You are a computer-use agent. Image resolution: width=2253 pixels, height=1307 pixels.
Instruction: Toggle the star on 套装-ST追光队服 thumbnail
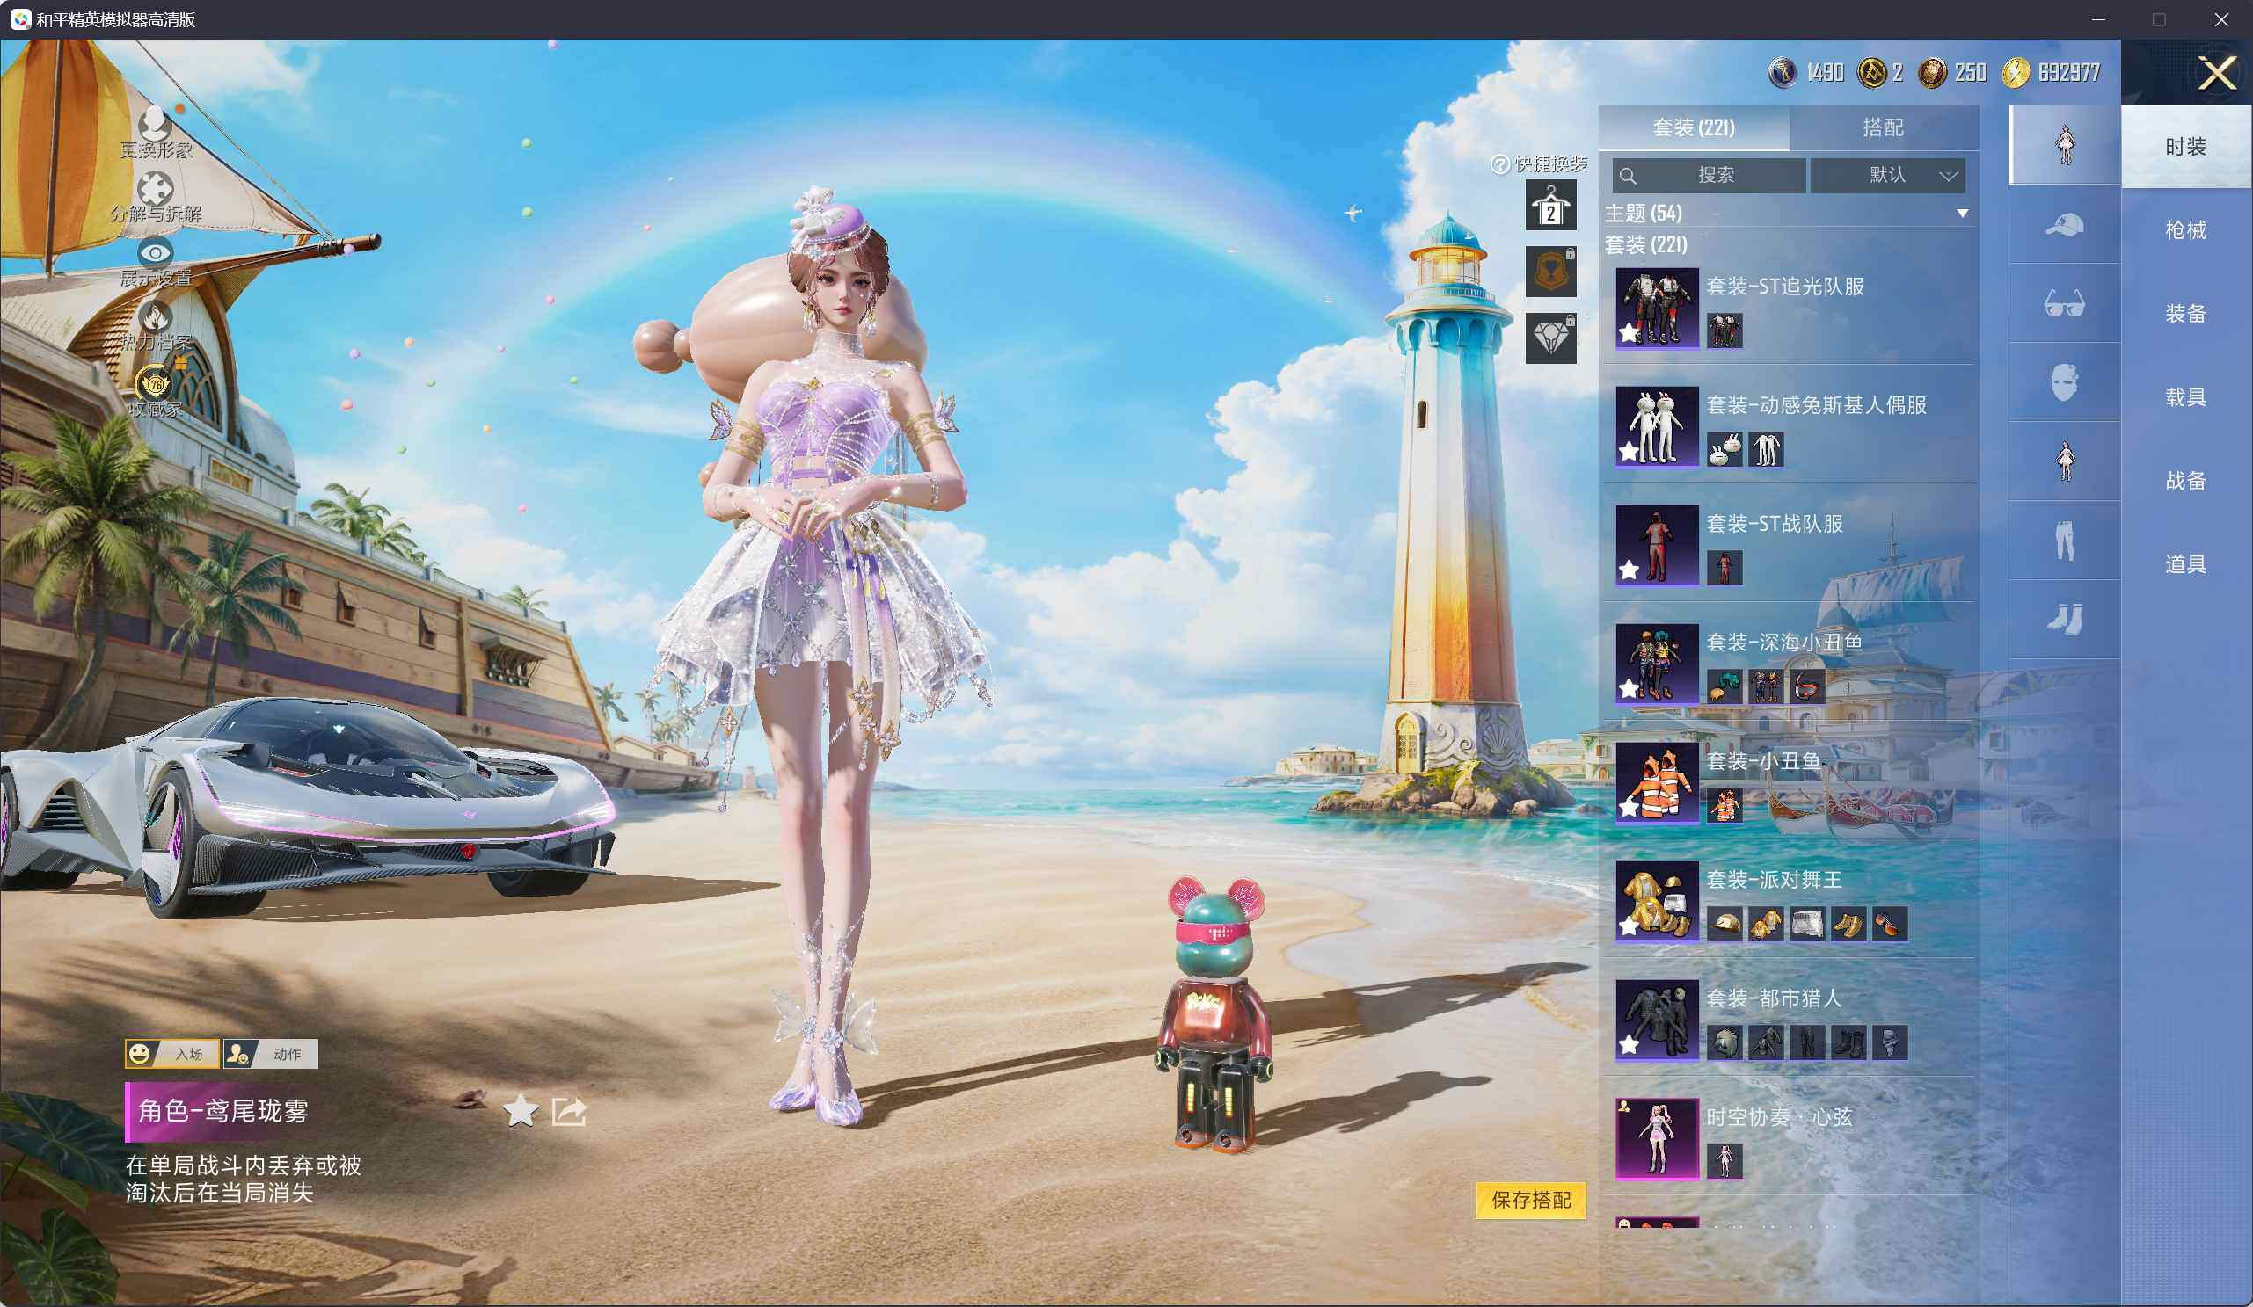[1629, 333]
